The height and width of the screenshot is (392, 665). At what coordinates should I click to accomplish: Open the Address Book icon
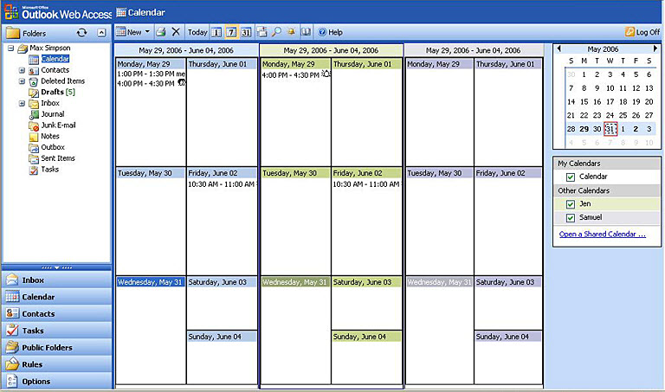coord(306,32)
